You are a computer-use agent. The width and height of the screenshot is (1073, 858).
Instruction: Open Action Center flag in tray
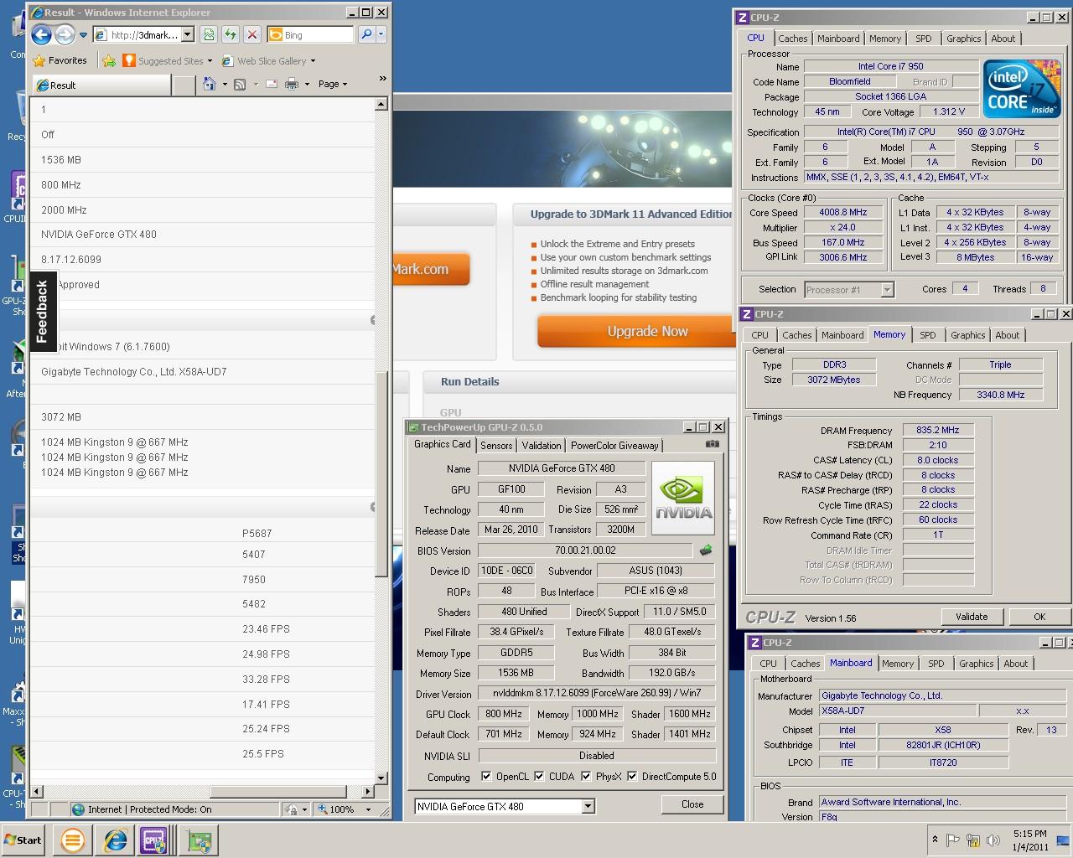click(x=953, y=840)
